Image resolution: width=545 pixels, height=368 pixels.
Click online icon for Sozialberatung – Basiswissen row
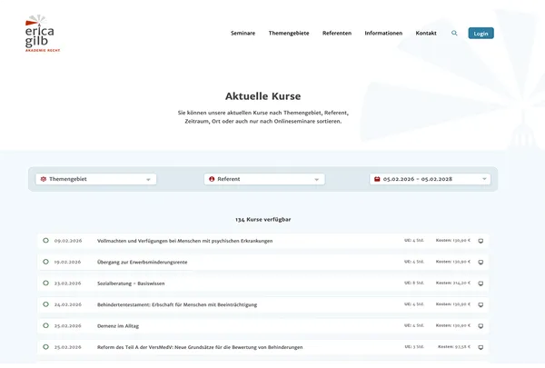pyautogui.click(x=481, y=283)
